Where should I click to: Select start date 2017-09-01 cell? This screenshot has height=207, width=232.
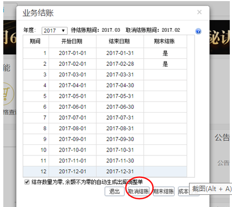click(x=72, y=139)
